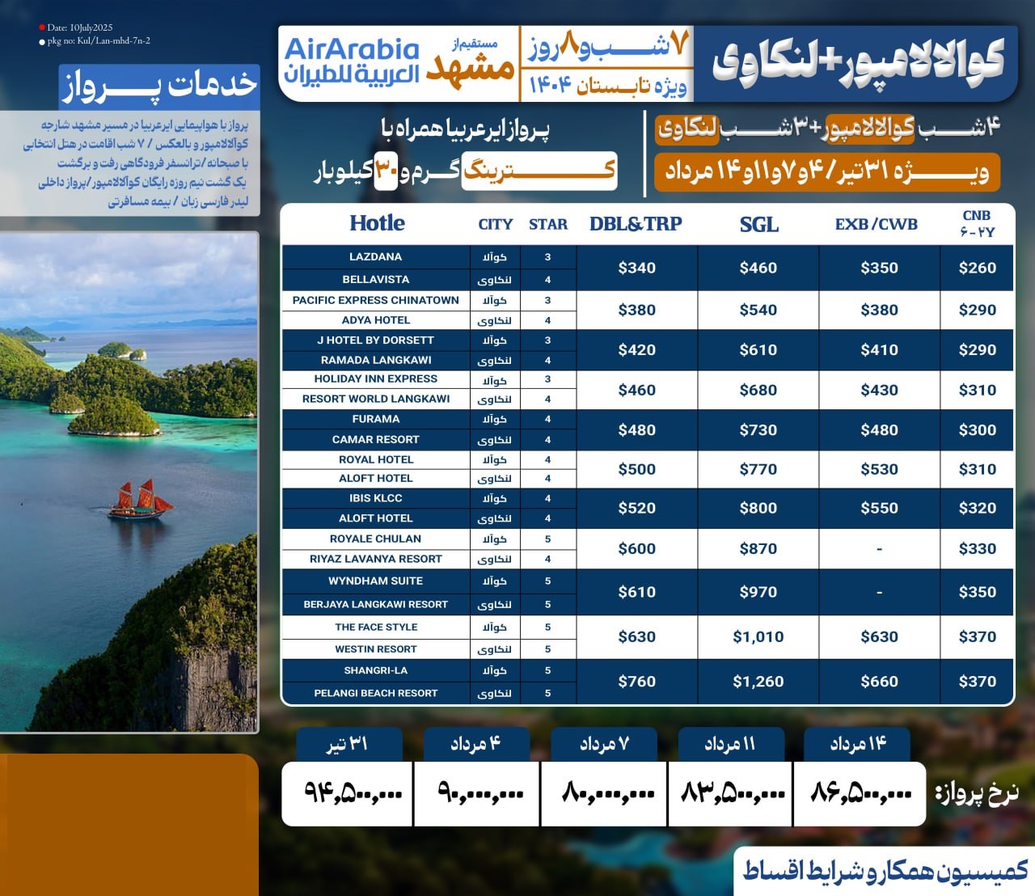Click the 'خدمات پرواز' header
Image resolution: width=1035 pixels, height=896 pixels.
point(159,86)
